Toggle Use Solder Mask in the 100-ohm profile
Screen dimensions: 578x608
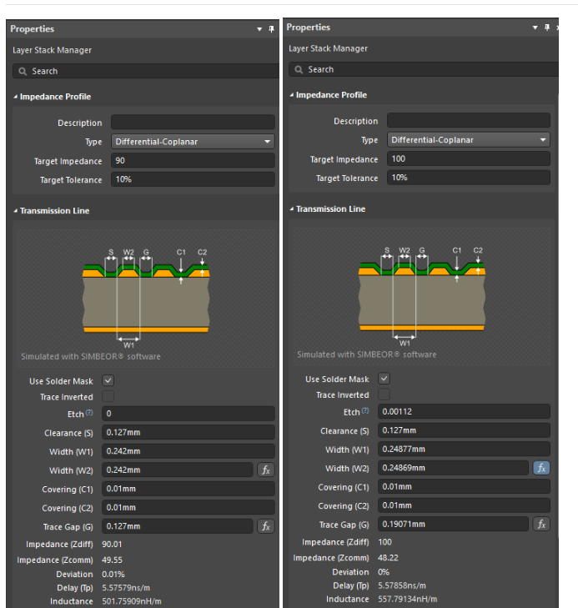[x=384, y=379]
